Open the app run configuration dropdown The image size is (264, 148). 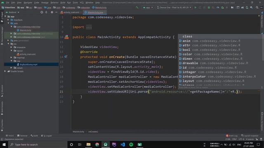pos(148,7)
